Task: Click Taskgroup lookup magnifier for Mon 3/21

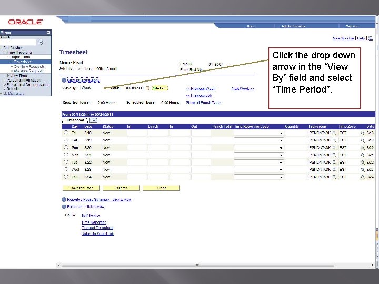Action: pyautogui.click(x=334, y=155)
